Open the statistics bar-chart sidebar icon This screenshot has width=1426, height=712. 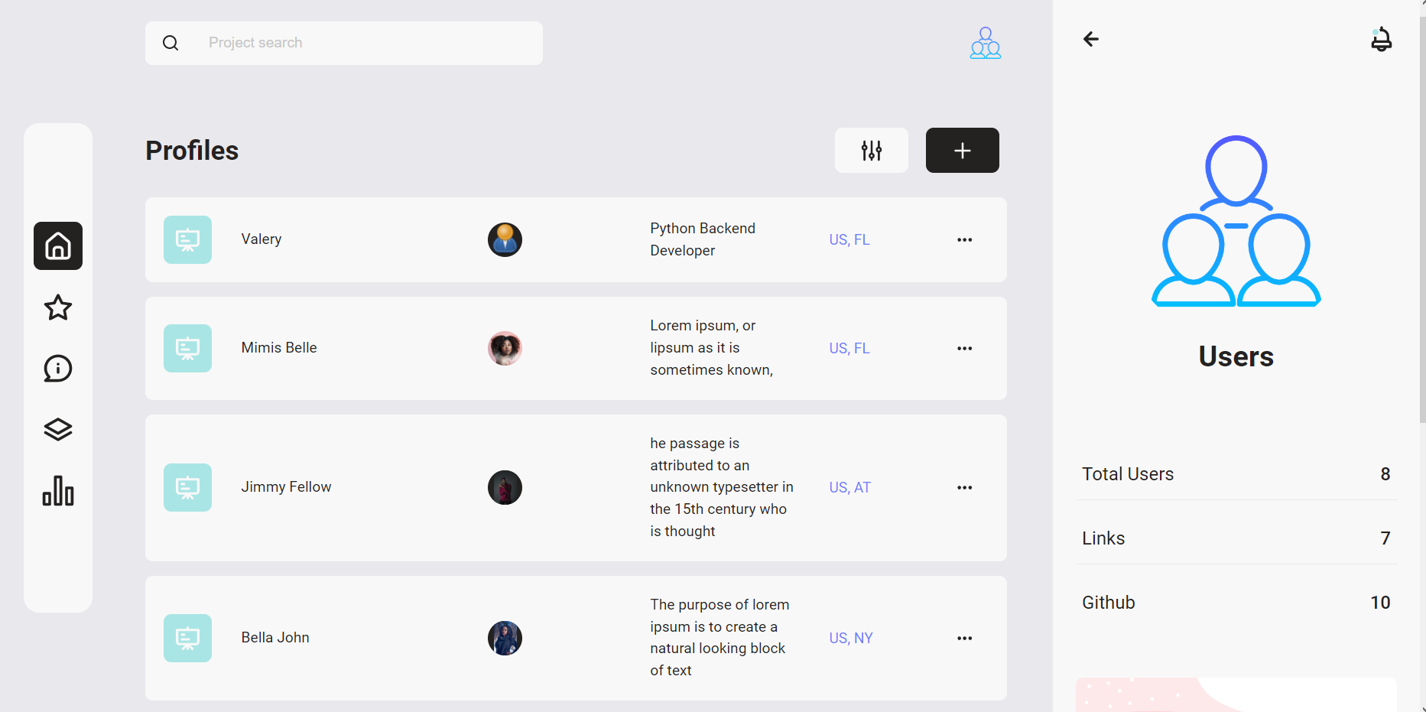point(57,492)
